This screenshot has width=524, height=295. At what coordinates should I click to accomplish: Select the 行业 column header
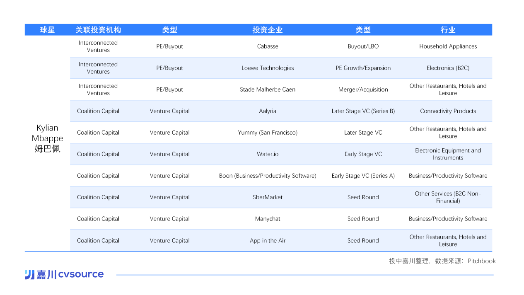[448, 30]
